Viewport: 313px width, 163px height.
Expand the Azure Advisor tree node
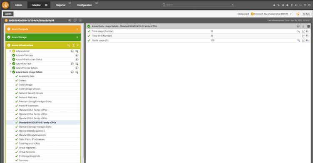pos(10,51)
